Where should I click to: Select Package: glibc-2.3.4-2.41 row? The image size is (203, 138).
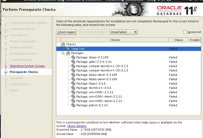click(129, 62)
